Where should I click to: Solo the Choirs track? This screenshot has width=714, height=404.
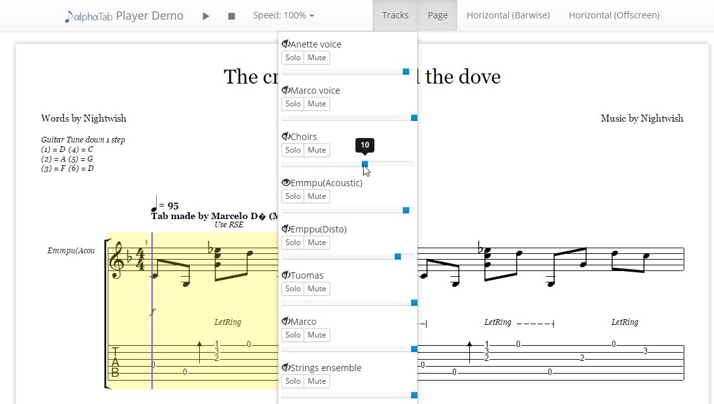pyautogui.click(x=293, y=150)
